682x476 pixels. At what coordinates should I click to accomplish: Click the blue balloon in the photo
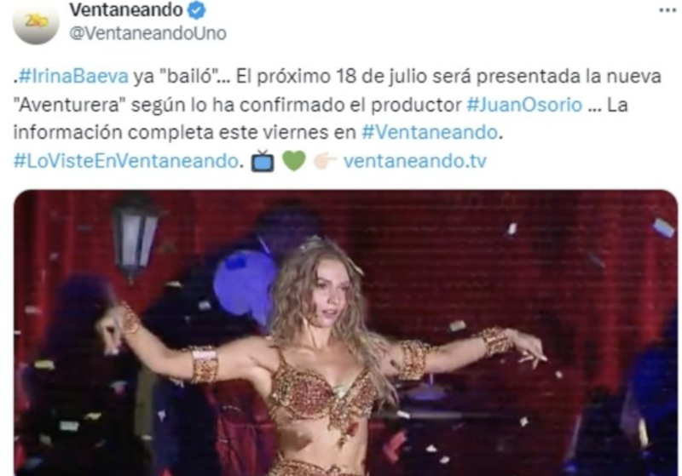(246, 284)
